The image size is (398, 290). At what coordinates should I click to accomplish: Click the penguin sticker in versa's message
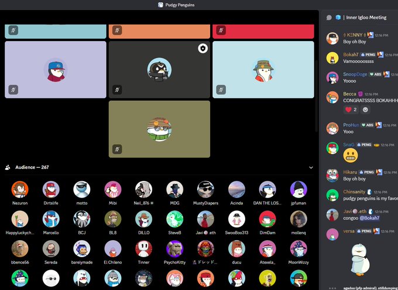pyautogui.click(x=360, y=260)
